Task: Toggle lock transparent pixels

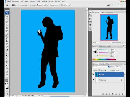Action: pyautogui.click(x=99, y=70)
